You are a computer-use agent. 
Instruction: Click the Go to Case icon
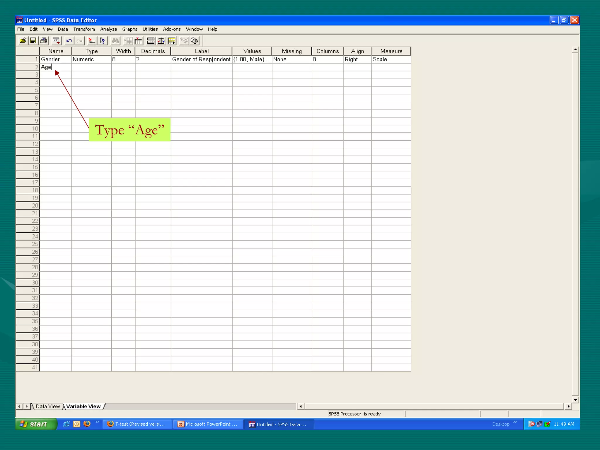92,41
